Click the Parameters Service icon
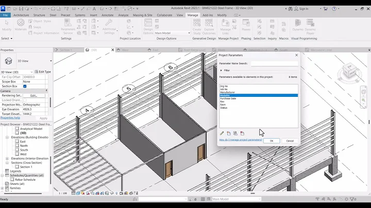Image resolution: width=371 pixels, height=208 pixels. 68,26
